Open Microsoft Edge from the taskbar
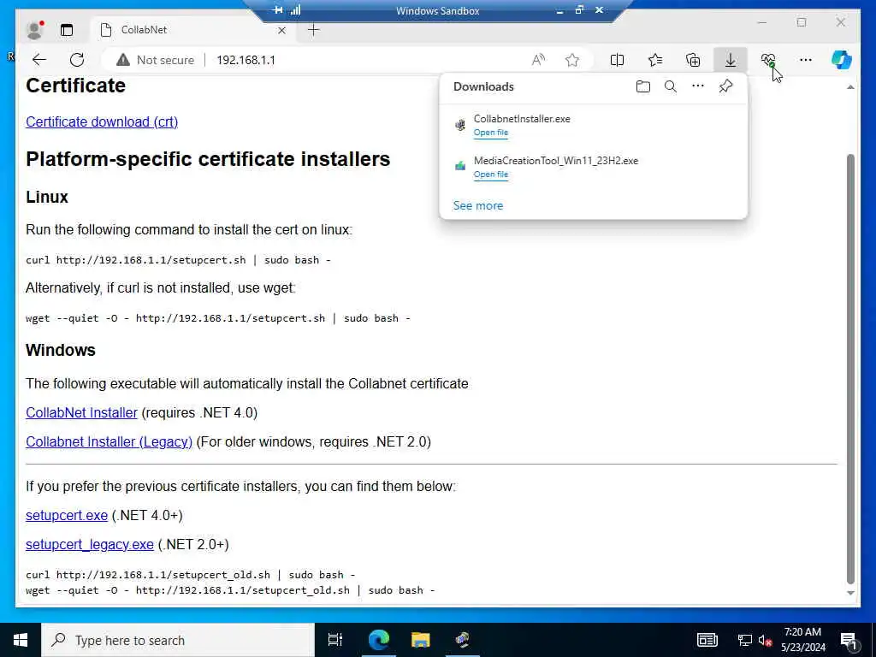 [x=378, y=640]
